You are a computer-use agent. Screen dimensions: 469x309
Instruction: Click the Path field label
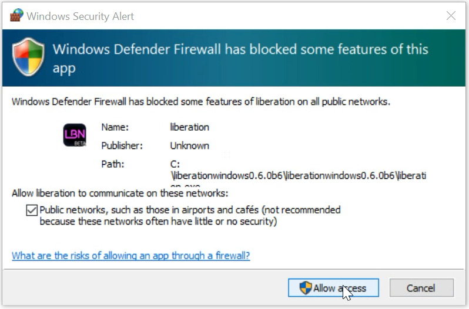point(112,164)
